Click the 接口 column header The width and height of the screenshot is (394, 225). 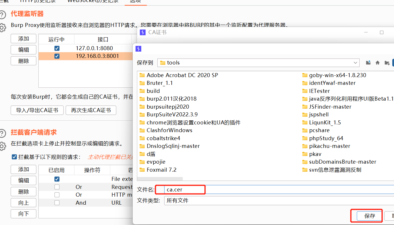[x=103, y=39]
